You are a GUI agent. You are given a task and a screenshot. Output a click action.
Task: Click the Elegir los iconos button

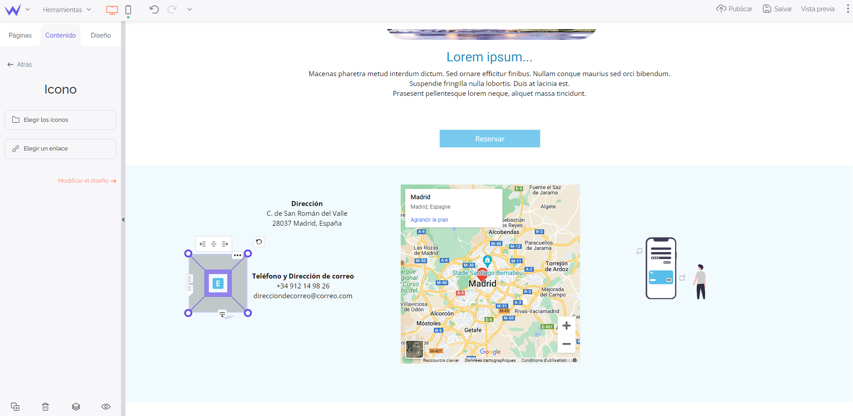pos(61,120)
